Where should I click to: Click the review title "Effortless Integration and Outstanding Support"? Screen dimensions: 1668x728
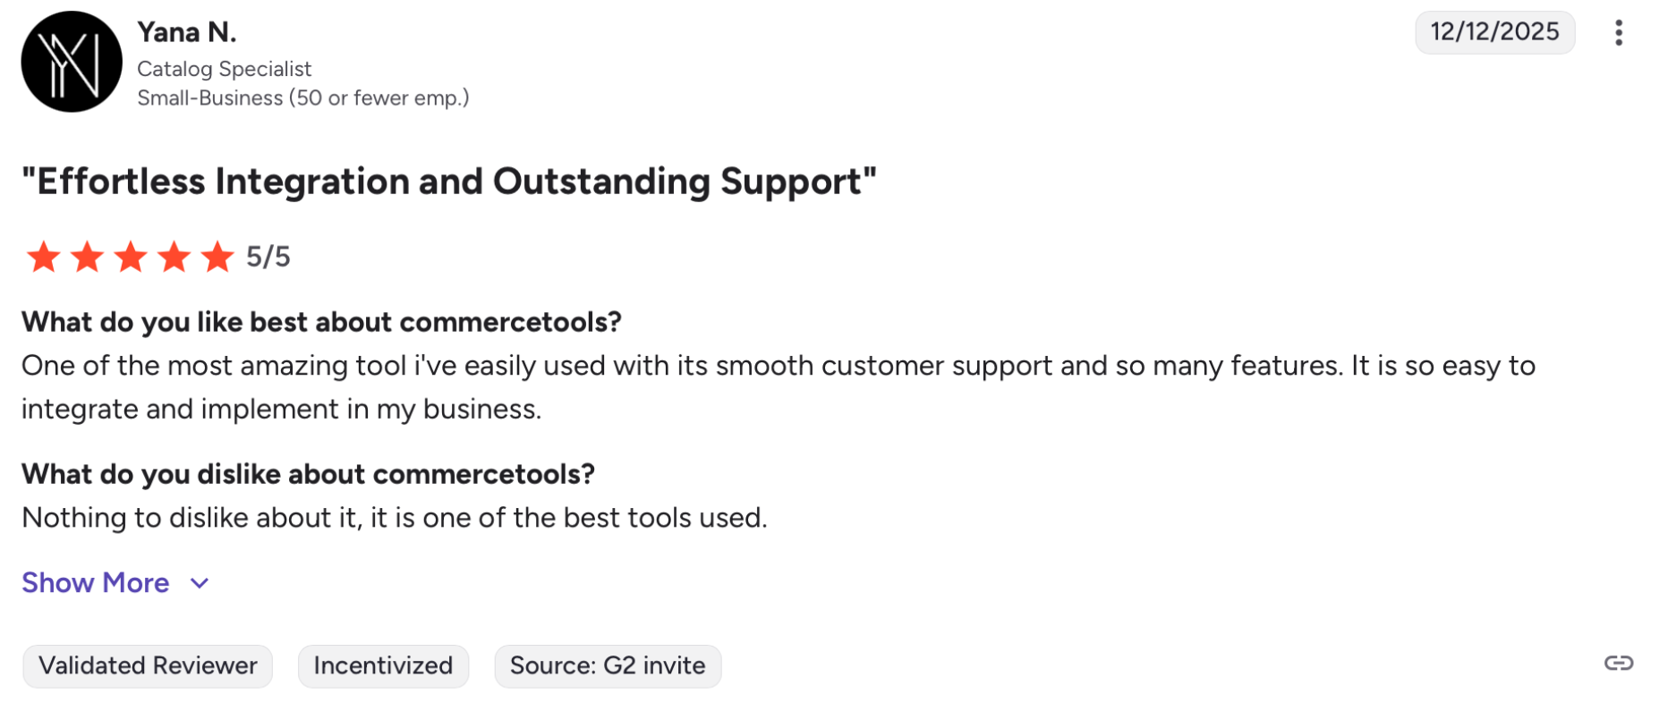(449, 182)
